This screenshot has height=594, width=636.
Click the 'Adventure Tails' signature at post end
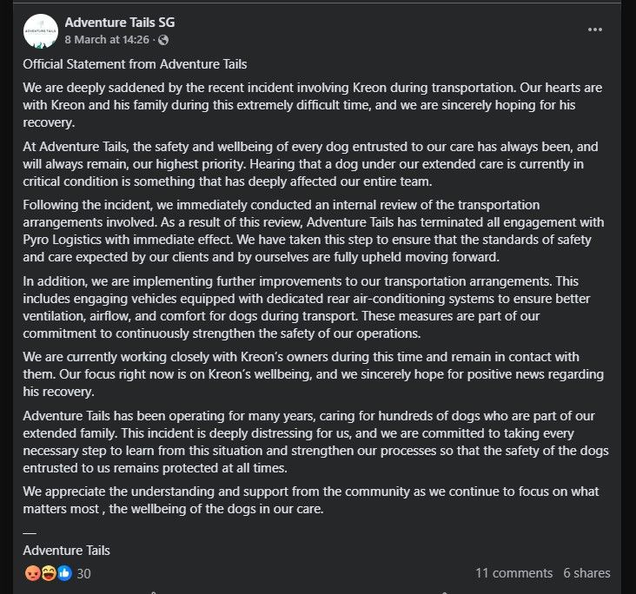67,551
